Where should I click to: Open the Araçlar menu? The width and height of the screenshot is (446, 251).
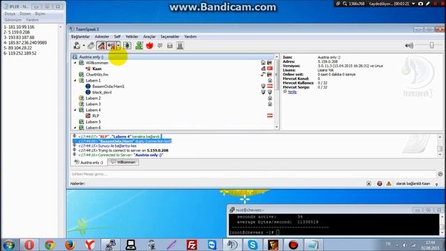click(x=149, y=36)
